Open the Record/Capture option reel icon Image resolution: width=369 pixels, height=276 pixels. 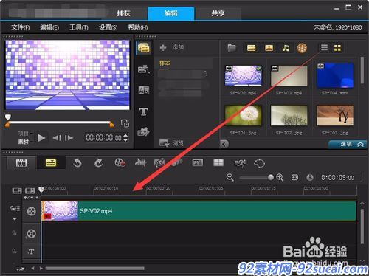click(120, 163)
